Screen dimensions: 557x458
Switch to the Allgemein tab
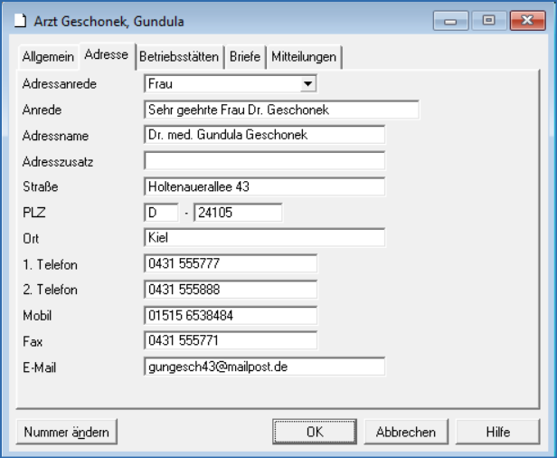[48, 57]
